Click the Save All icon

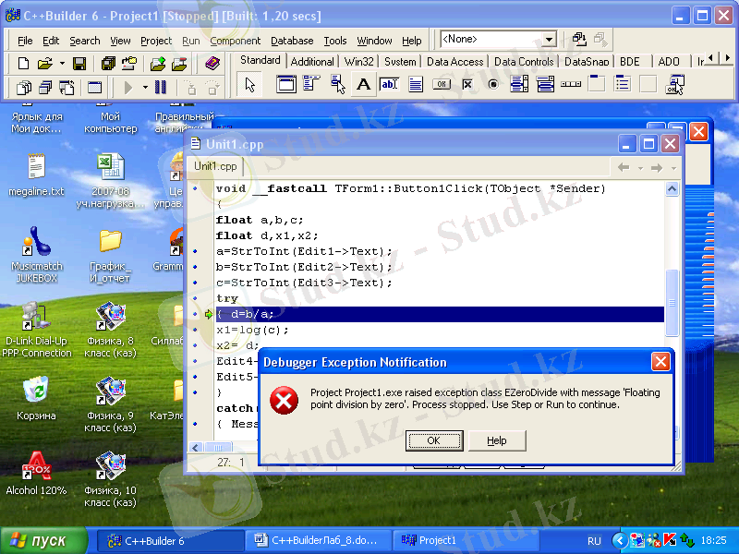[108, 63]
